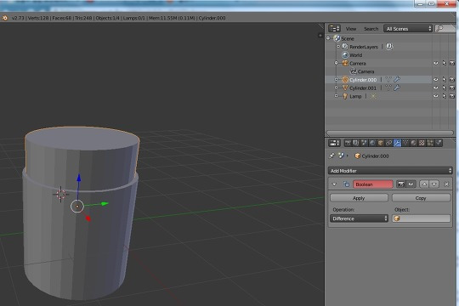Click the blue Z axis arrow of the manipulator
Screen dimensions: 459x306
(x=79, y=178)
